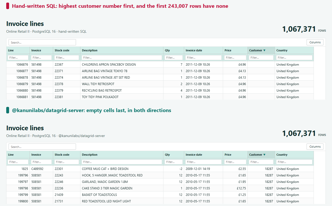Image resolution: width=332 pixels, height=206 pixels.
Task: Click the Price filter in bottom grid
Action: [235, 162]
